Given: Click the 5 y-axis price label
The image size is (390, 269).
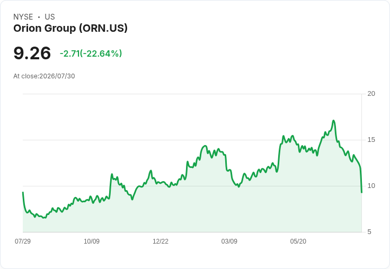Looking at the screenshot, I should tap(369, 232).
